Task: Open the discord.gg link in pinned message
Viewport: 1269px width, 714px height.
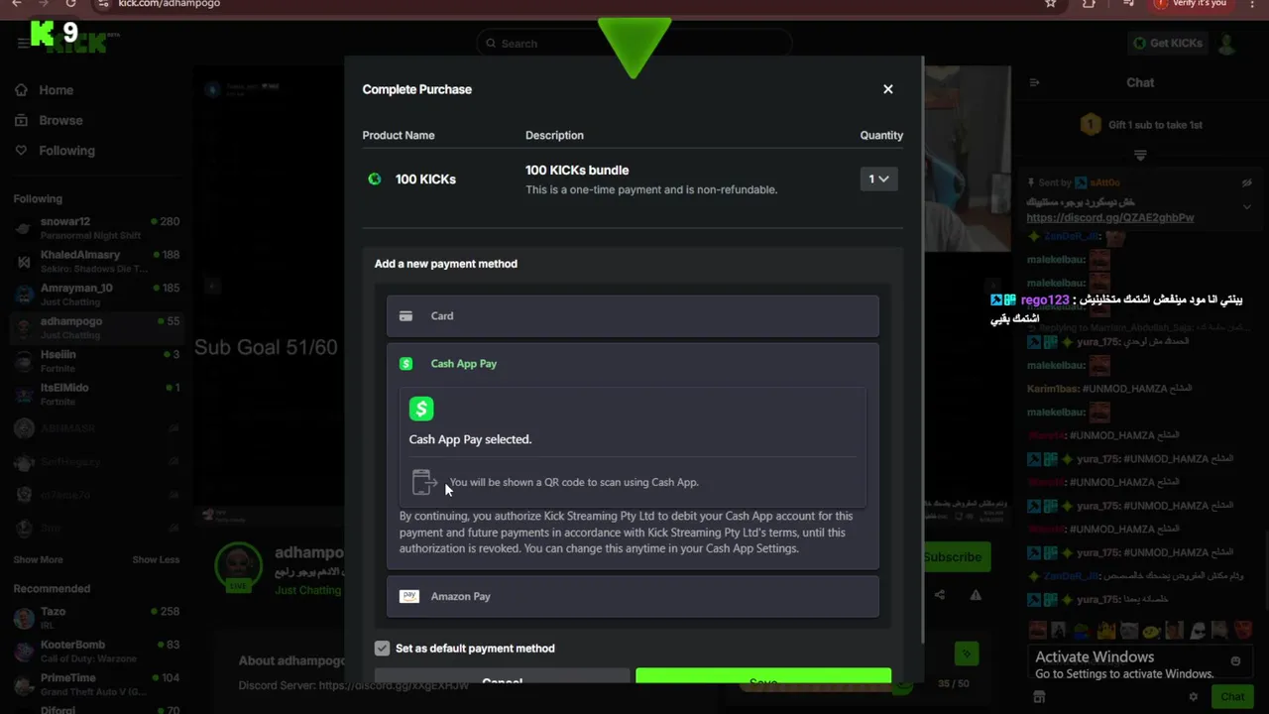Action: 1110,217
